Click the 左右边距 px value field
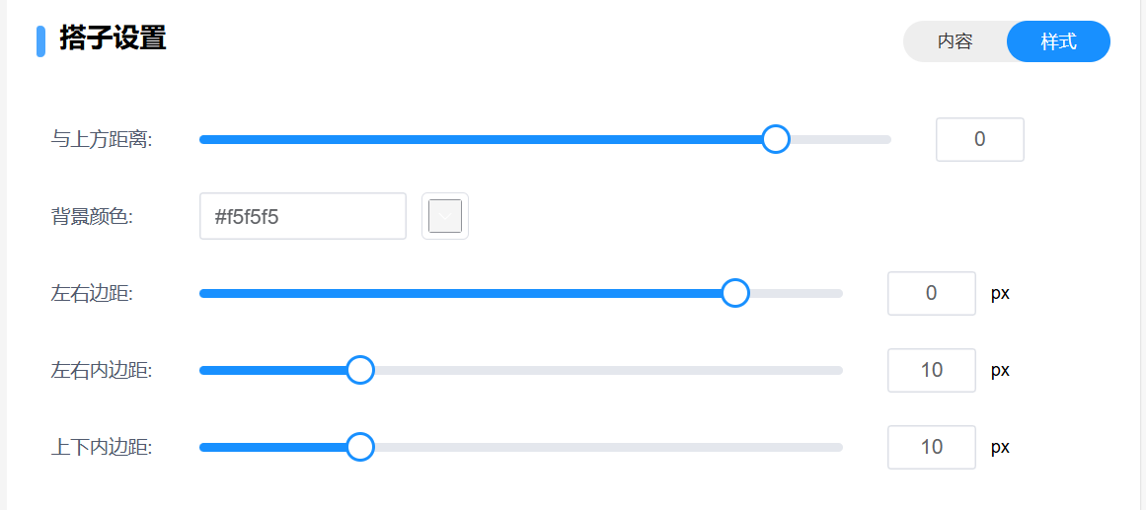Screen dimensions: 1146x510 [931, 293]
